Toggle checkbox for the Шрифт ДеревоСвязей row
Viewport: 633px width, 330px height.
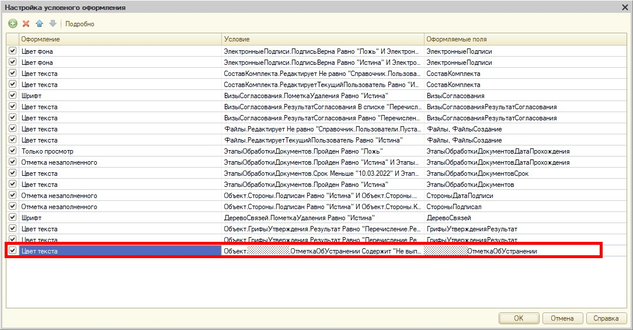click(12, 217)
